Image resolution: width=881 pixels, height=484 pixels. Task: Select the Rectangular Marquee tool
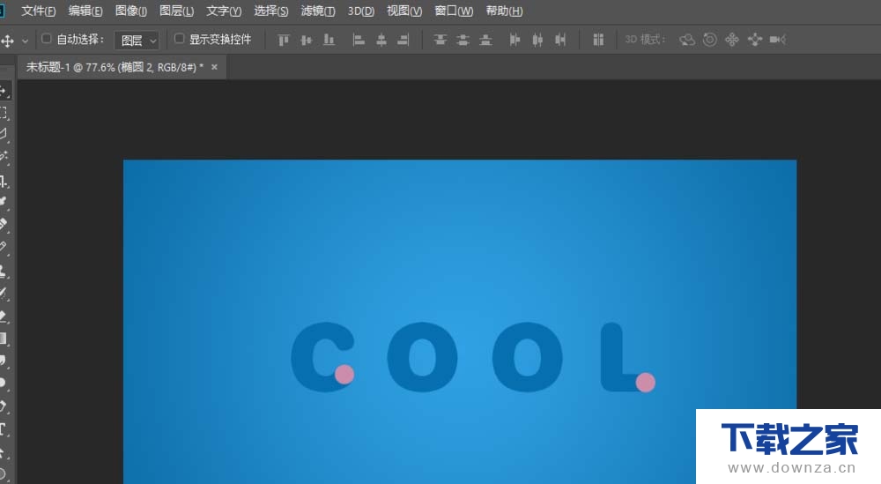[4, 113]
